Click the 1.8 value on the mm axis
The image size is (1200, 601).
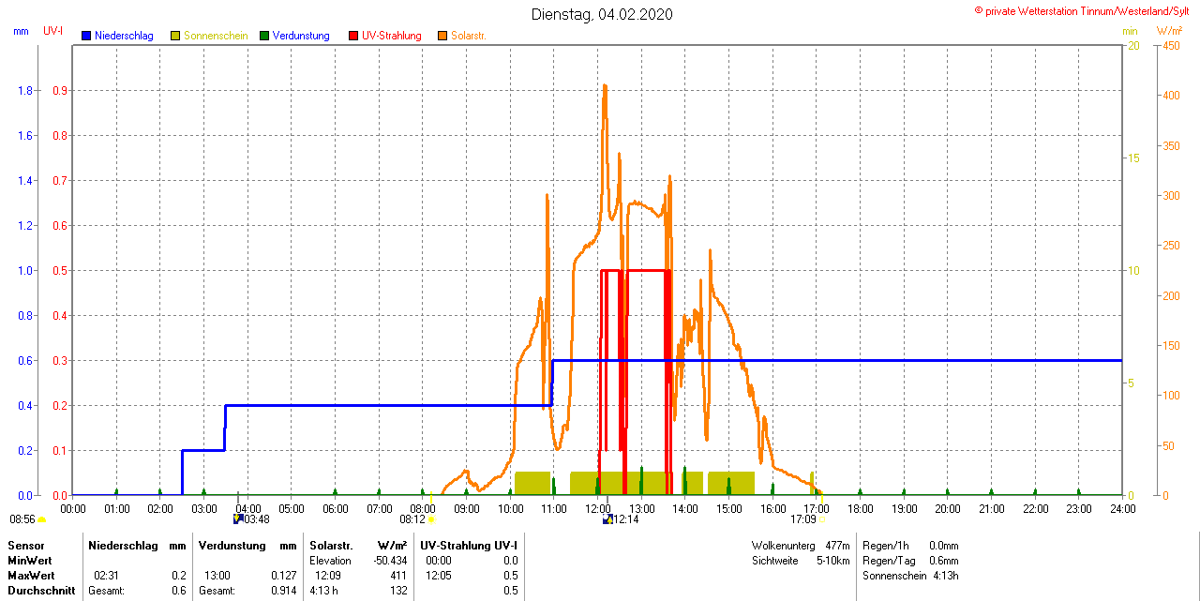[24, 91]
